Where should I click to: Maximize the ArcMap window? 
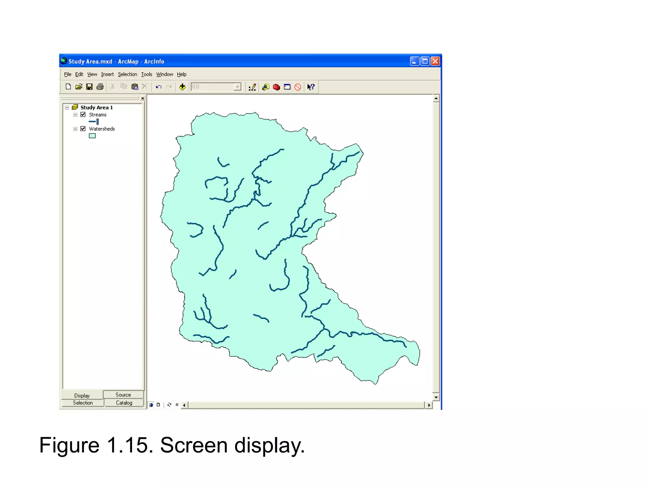click(x=425, y=61)
